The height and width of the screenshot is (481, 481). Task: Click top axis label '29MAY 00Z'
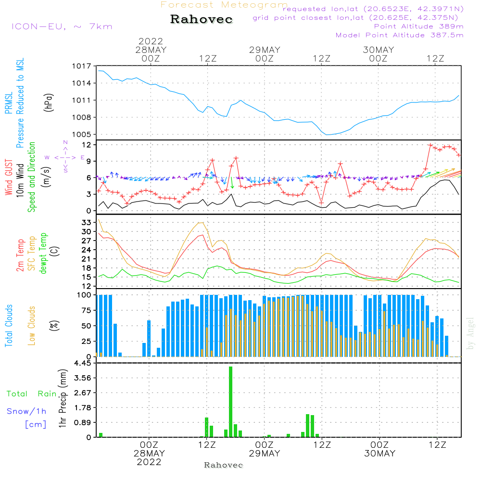265,54
